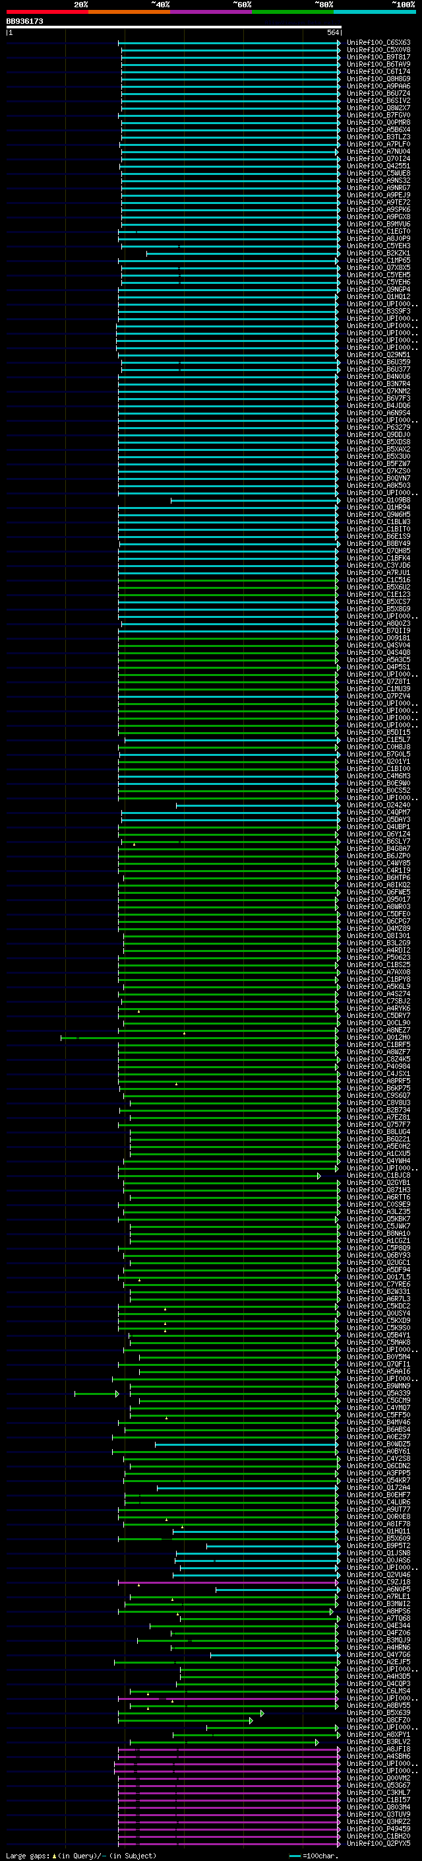Select hit label UniRef100_Q4MZ89
The height and width of the screenshot is (1861, 422).
coord(378,928)
